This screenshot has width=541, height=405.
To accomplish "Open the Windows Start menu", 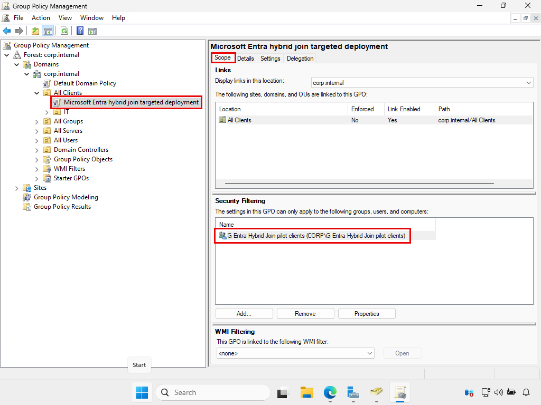I will click(142, 392).
